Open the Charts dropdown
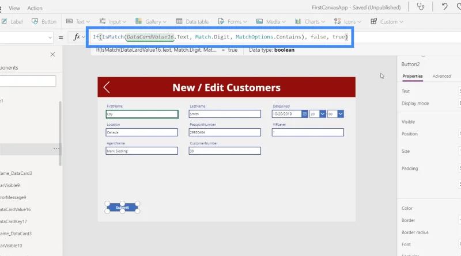Image resolution: width=461 pixels, height=256 pixels. click(310, 21)
